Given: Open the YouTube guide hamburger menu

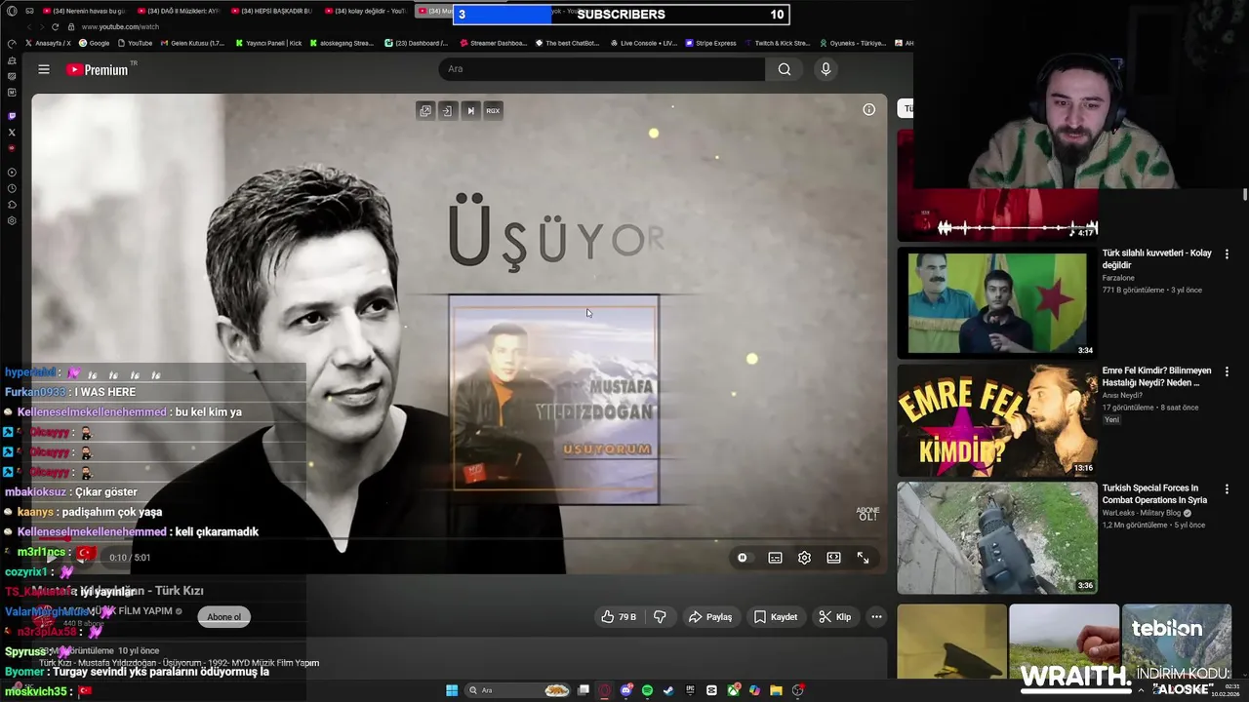Looking at the screenshot, I should click(44, 69).
